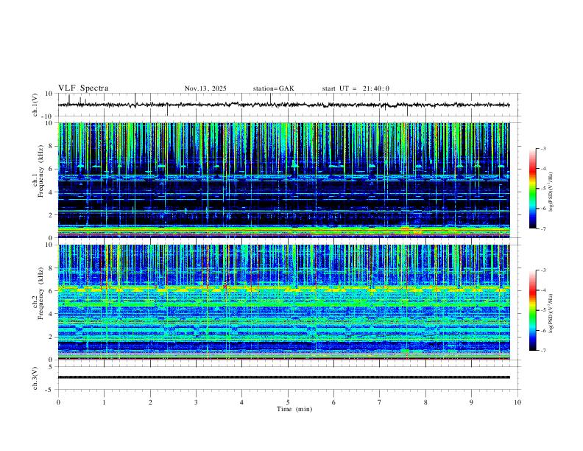The height and width of the screenshot is (451, 583).
Task: Click the ch.2 spectrogram panel
Action: (x=284, y=302)
